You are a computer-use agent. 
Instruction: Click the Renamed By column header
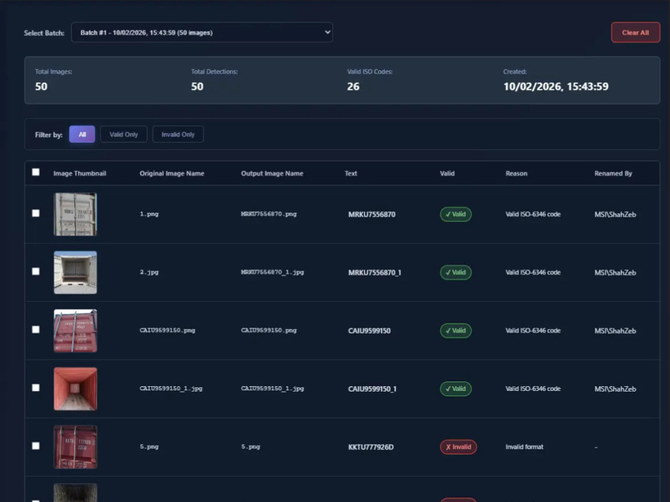point(613,173)
